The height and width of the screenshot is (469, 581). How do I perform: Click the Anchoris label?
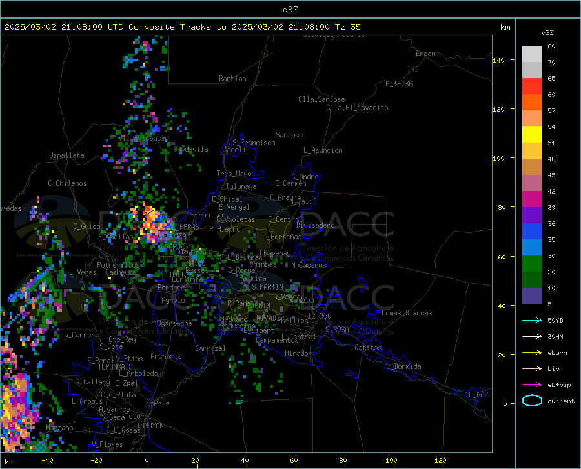coord(166,356)
